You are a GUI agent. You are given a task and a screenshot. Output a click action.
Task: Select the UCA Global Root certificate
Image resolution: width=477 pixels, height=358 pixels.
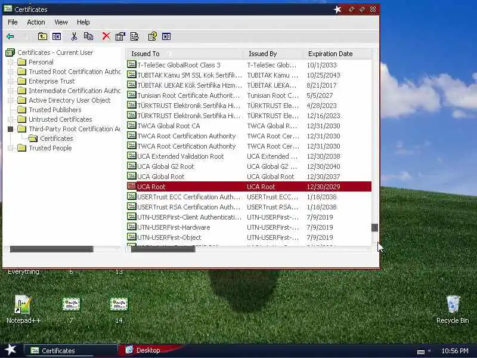click(249, 177)
